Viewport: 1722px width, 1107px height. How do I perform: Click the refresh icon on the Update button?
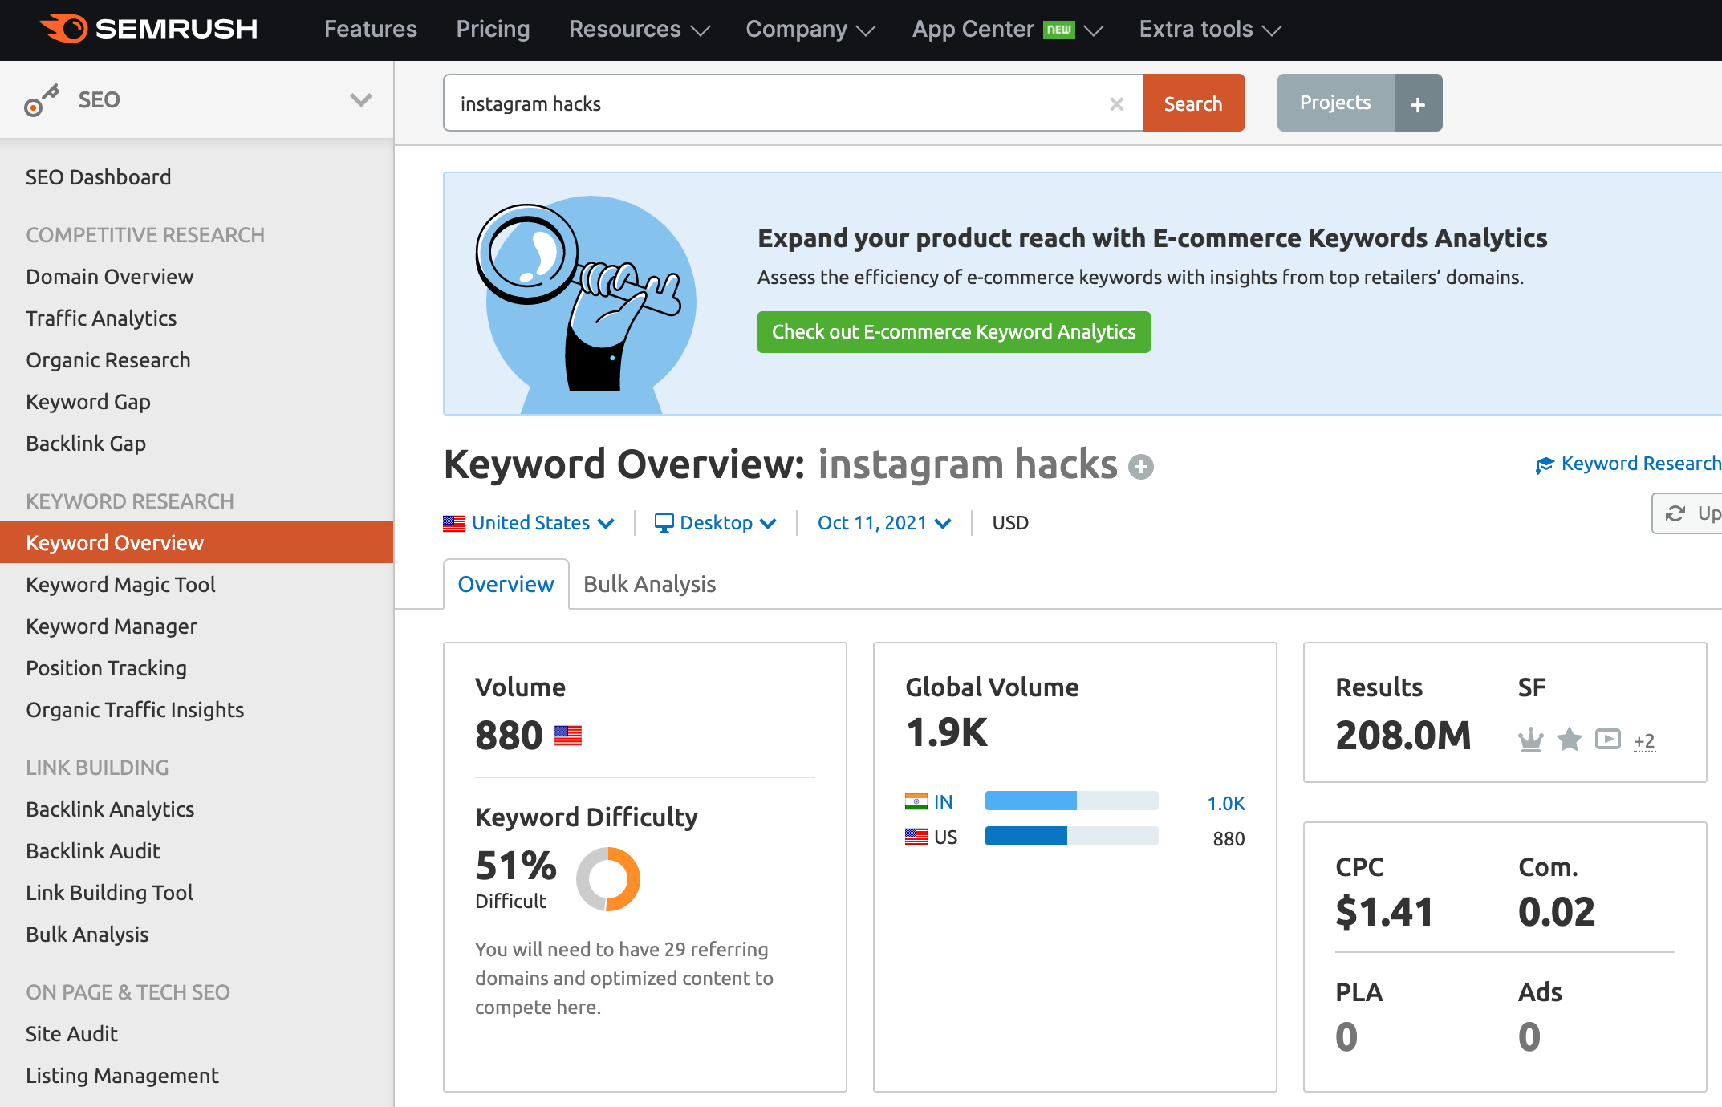click(1675, 513)
